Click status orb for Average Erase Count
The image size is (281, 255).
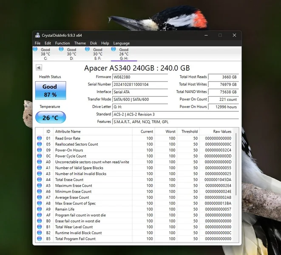40,197
